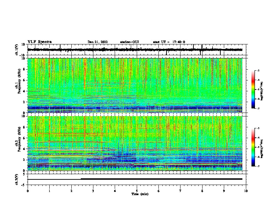The image size is (277, 214).
Task: Click time axis tick label "8"
Action: [202, 191]
